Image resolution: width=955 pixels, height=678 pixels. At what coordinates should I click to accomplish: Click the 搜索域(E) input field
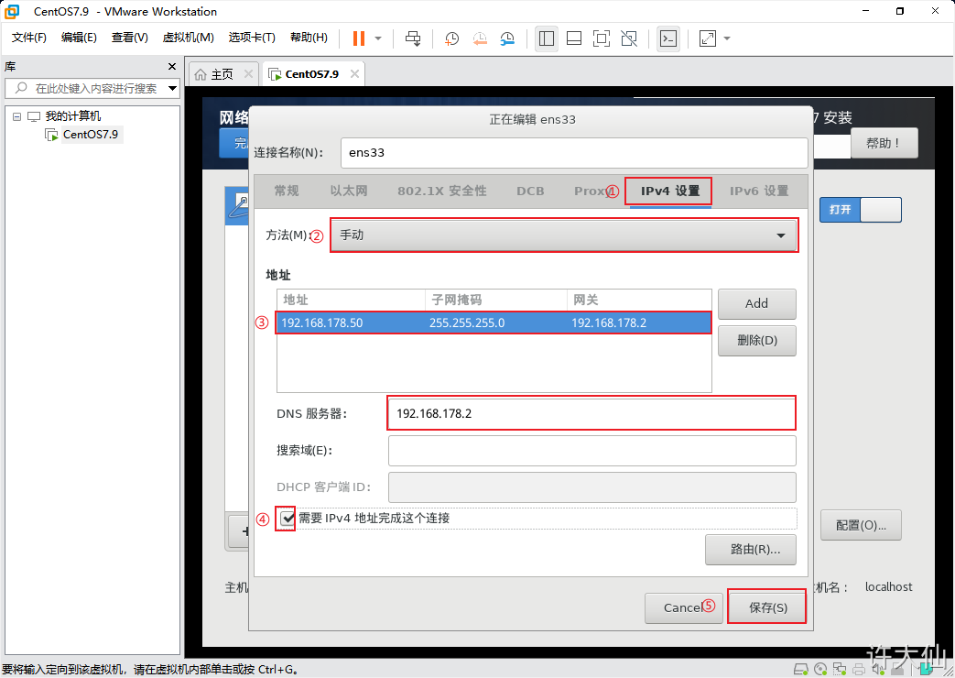tap(592, 451)
